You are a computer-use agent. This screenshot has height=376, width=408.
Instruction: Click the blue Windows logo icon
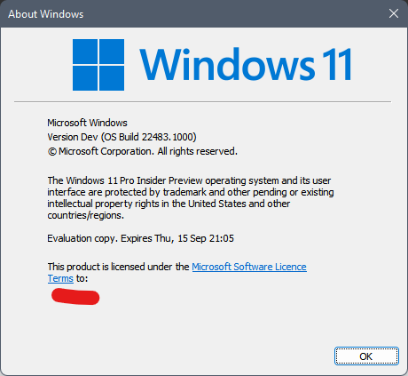[x=98, y=65]
